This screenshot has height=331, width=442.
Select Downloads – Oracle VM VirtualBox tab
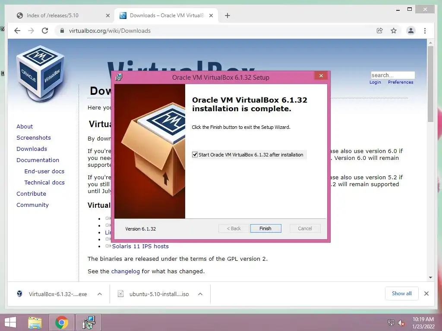point(166,16)
